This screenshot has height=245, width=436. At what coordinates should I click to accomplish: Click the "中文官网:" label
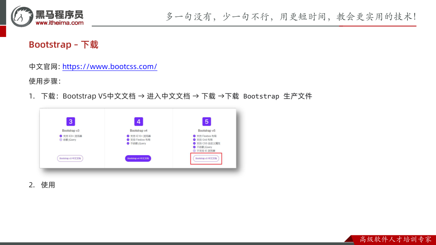[45, 67]
